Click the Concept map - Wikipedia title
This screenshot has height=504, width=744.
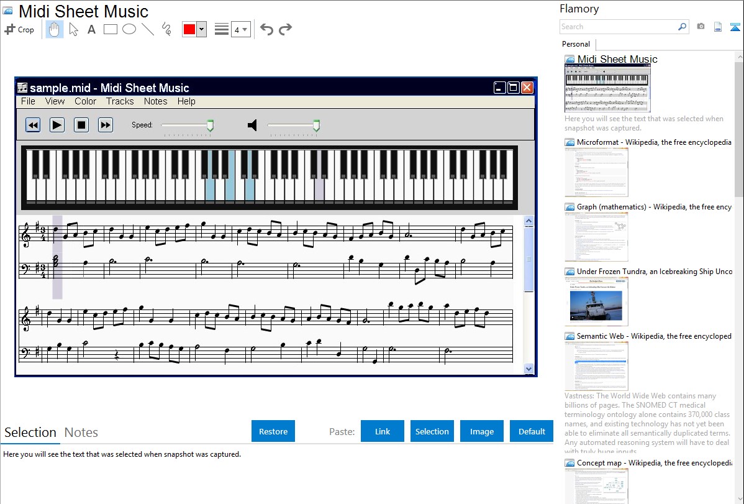[654, 462]
